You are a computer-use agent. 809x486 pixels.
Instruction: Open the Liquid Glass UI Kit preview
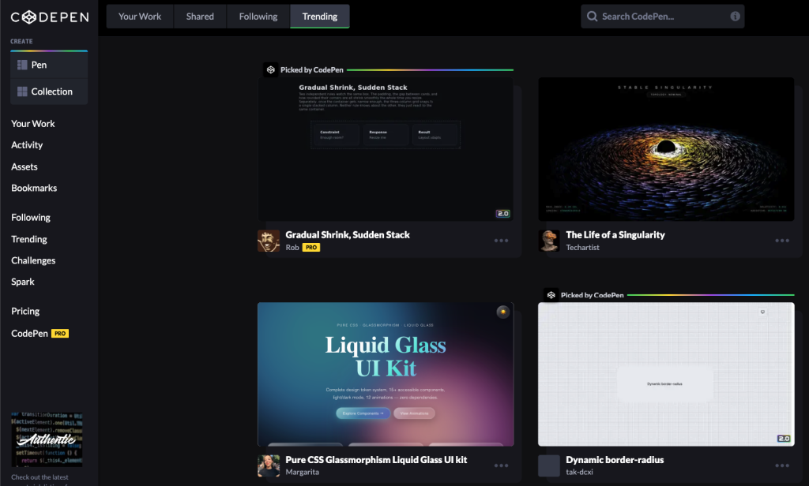386,374
